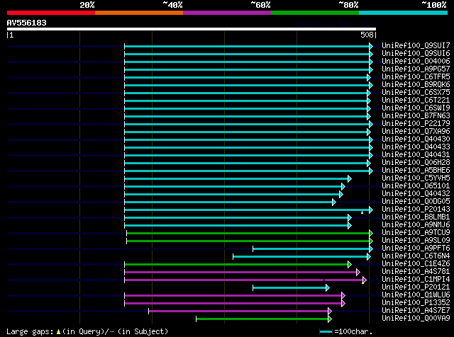This screenshot has height=337, width=454.
Task: Select the UniRef100_Q40432 label
Action: tap(416, 194)
